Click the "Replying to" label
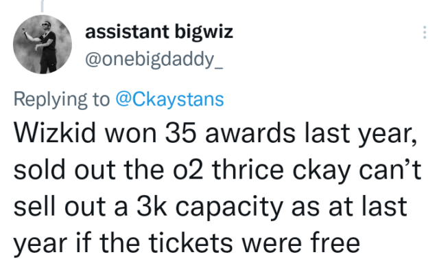The image size is (439, 259). click(x=62, y=100)
